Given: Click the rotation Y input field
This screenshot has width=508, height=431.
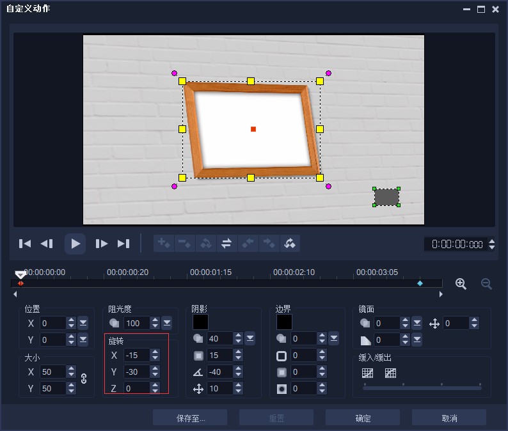Looking at the screenshot, I should (136, 372).
